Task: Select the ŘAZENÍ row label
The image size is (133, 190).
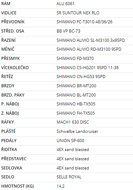Action: pyautogui.click(x=8, y=40)
